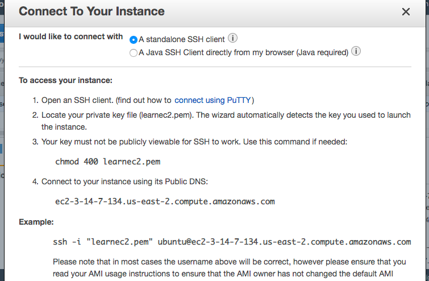Click the 'A standalone SSH client' label text
This screenshot has width=429, height=281.
coord(182,40)
